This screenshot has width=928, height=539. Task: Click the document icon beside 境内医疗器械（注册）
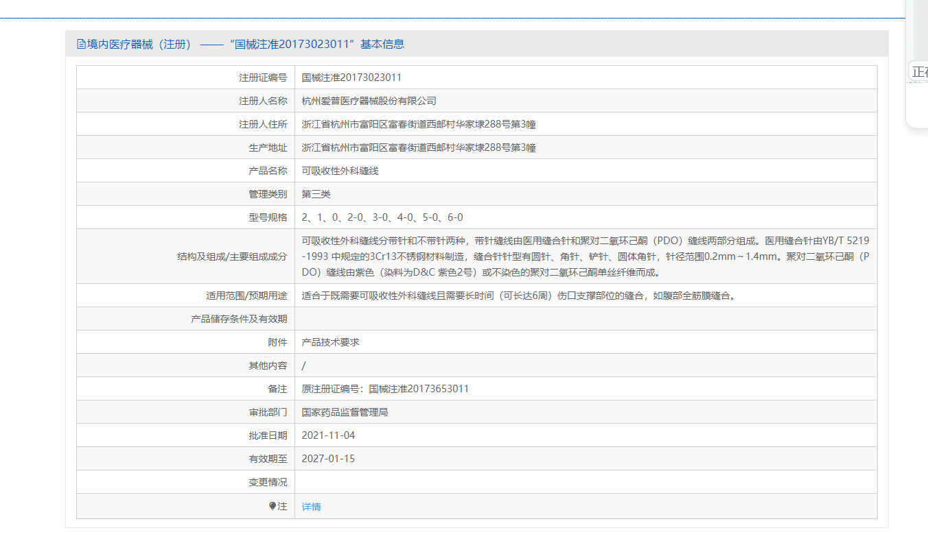(82, 44)
